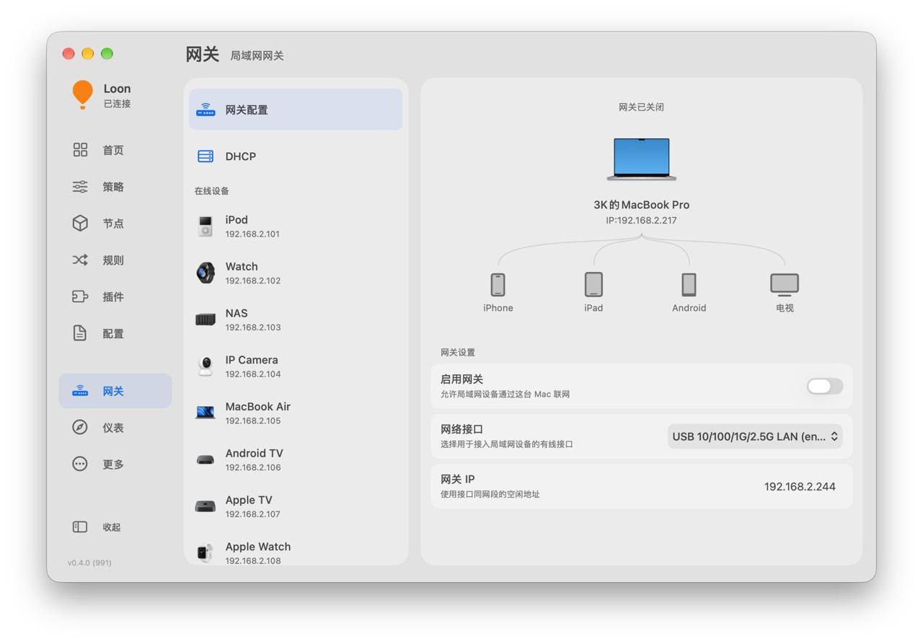
Task: Select the Android TV 192.168.2.106 row
Action: pyautogui.click(x=296, y=459)
